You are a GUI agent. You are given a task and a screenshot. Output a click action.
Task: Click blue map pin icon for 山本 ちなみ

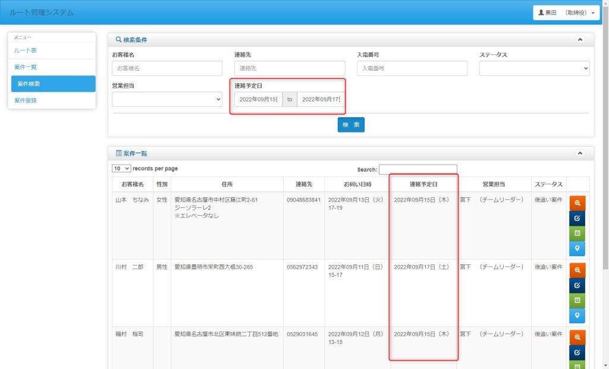[577, 248]
